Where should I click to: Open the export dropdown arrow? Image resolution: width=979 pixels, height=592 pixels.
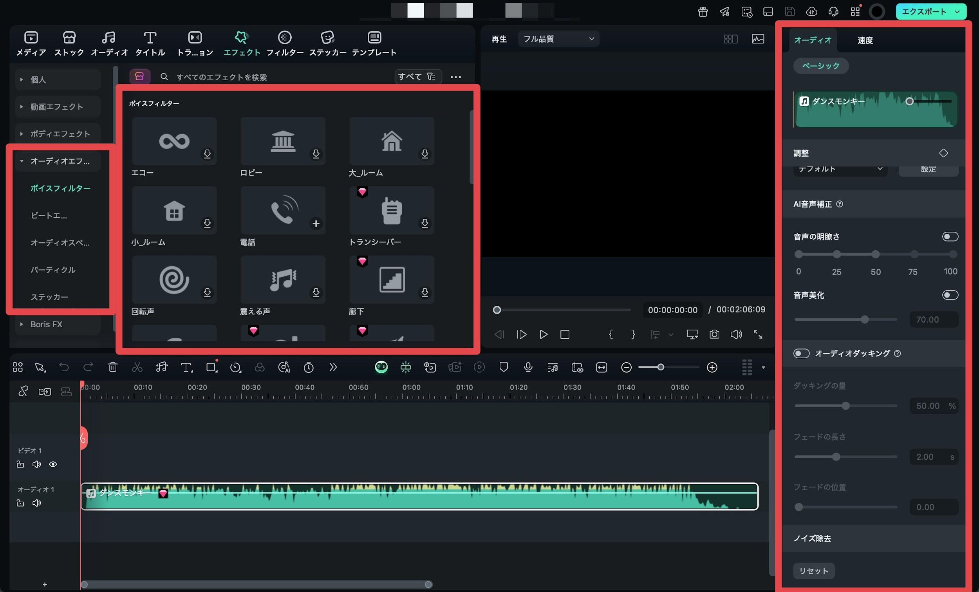coord(957,11)
